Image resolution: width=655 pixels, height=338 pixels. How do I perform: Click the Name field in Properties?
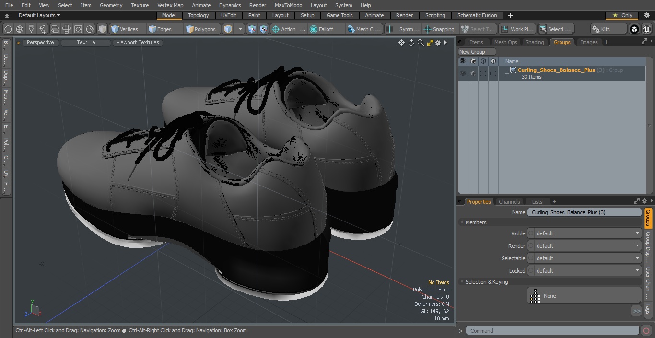[585, 212]
